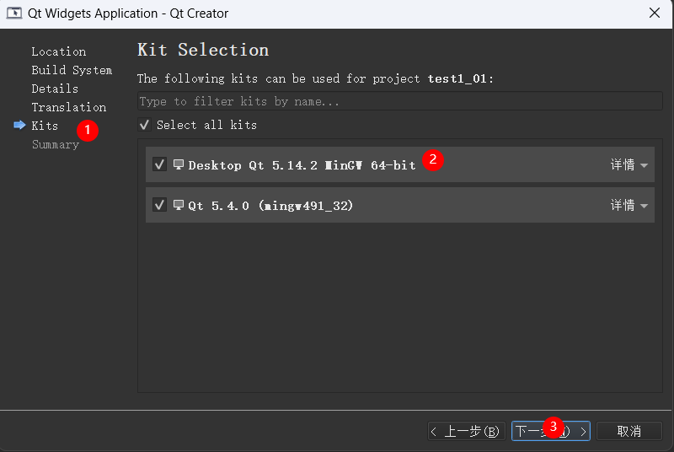The image size is (674, 452).
Task: Expand 详情 for Desktop Qt 5.14.2 MinGW kit
Action: click(629, 165)
